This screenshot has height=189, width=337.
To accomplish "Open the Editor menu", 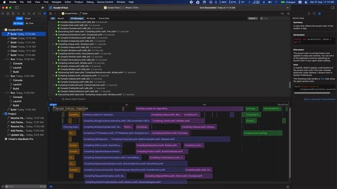I will pos(68,2).
